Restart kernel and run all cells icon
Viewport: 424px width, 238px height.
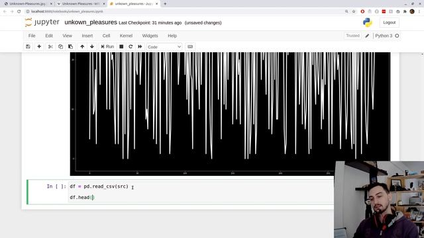140,47
